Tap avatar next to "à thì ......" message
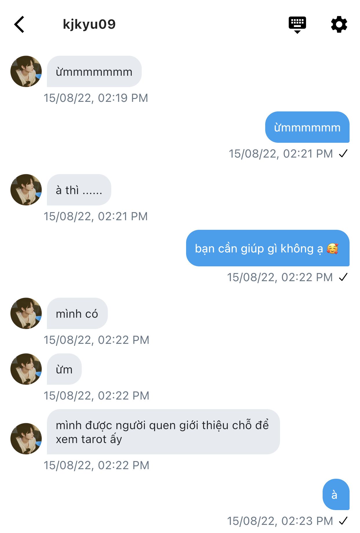Screen dimensions: 360x533 tap(26, 190)
